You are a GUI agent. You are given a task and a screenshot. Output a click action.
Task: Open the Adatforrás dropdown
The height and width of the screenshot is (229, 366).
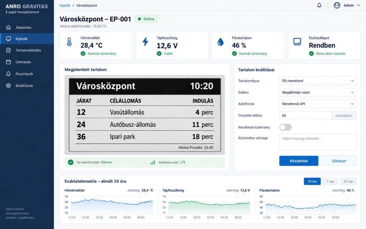[318, 104]
